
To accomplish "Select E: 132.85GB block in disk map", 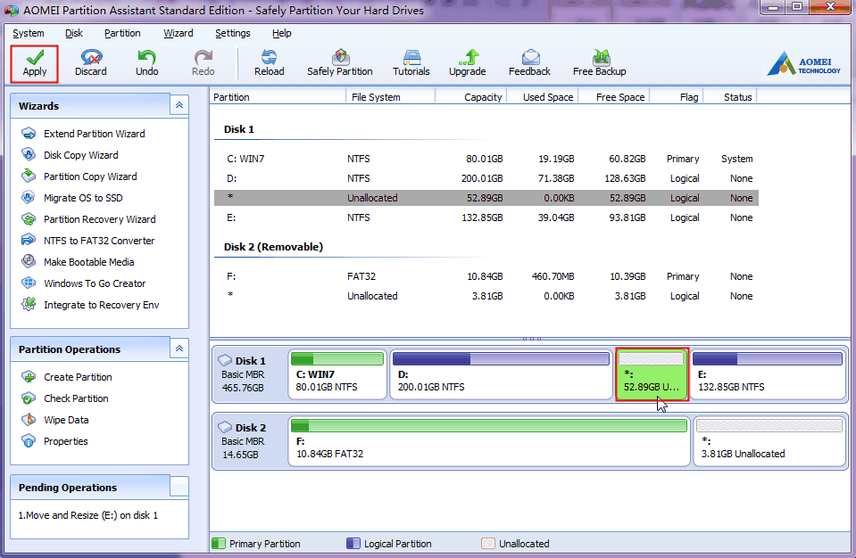I will point(769,375).
